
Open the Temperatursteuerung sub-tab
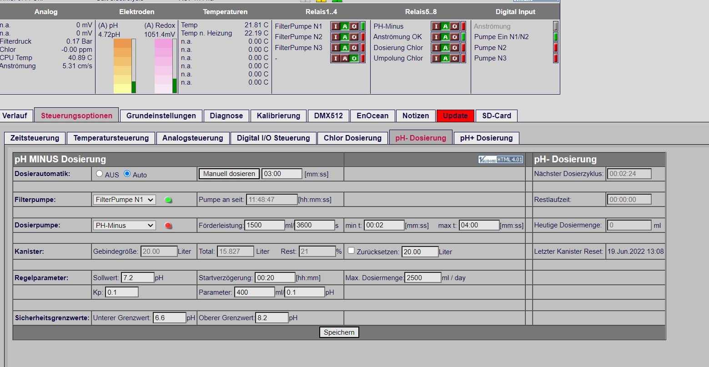click(x=111, y=138)
